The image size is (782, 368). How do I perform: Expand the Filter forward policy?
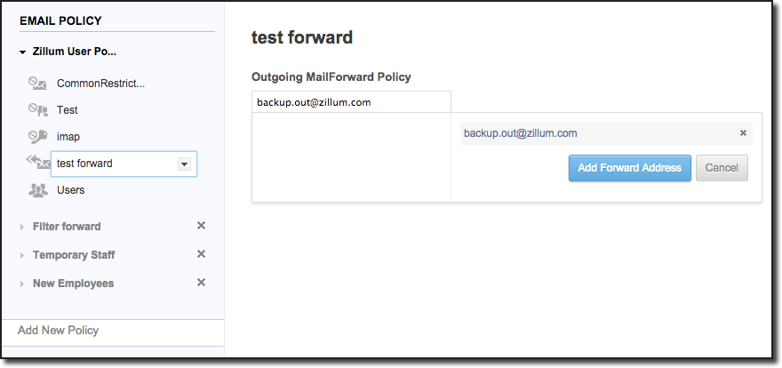pos(22,227)
